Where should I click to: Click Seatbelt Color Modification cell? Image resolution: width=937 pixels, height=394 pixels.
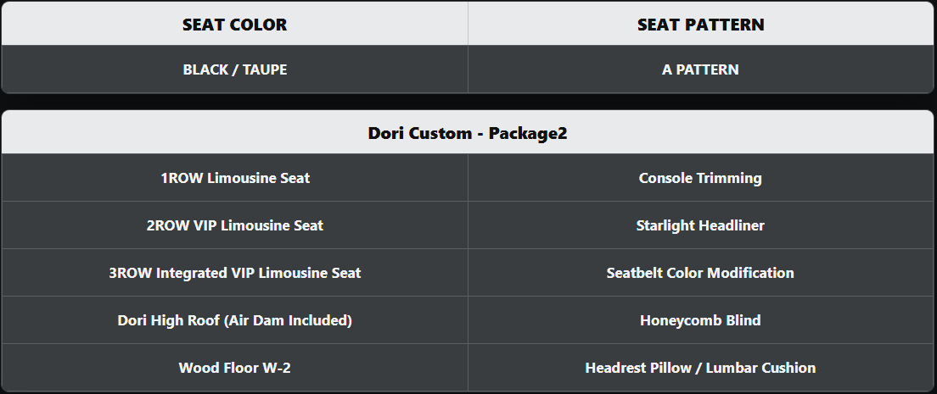click(x=700, y=273)
